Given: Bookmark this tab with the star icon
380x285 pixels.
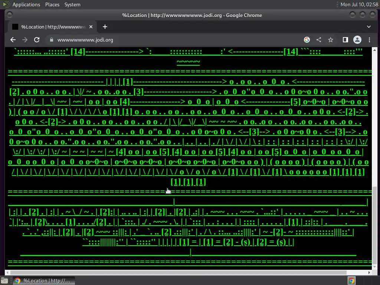Looking at the screenshot, I should pos(331,40).
